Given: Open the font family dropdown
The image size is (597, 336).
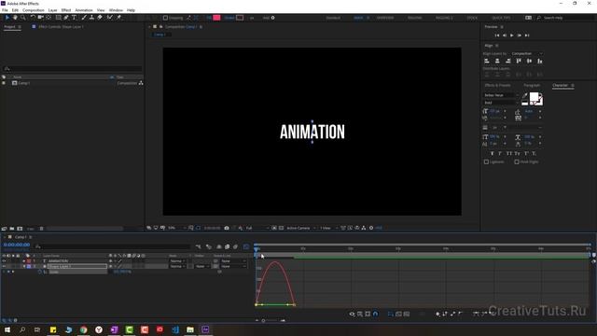Looking at the screenshot, I should coord(501,95).
